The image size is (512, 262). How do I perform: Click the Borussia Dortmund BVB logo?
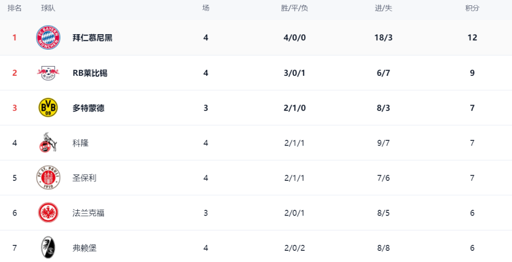48,108
